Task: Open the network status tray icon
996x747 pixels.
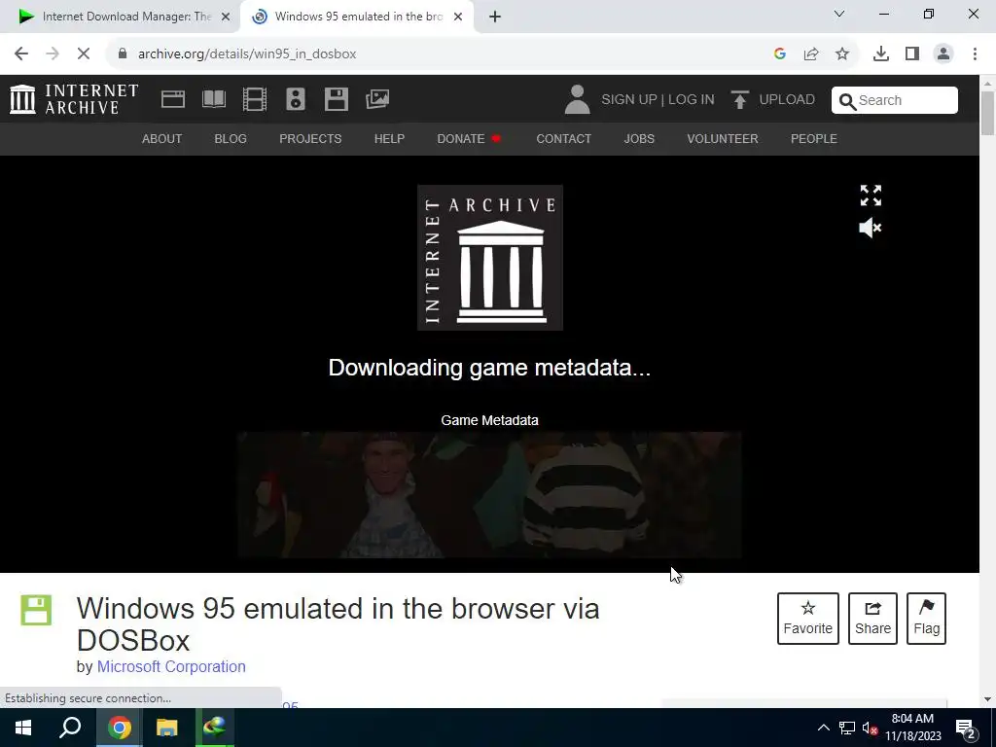Action: [x=847, y=728]
